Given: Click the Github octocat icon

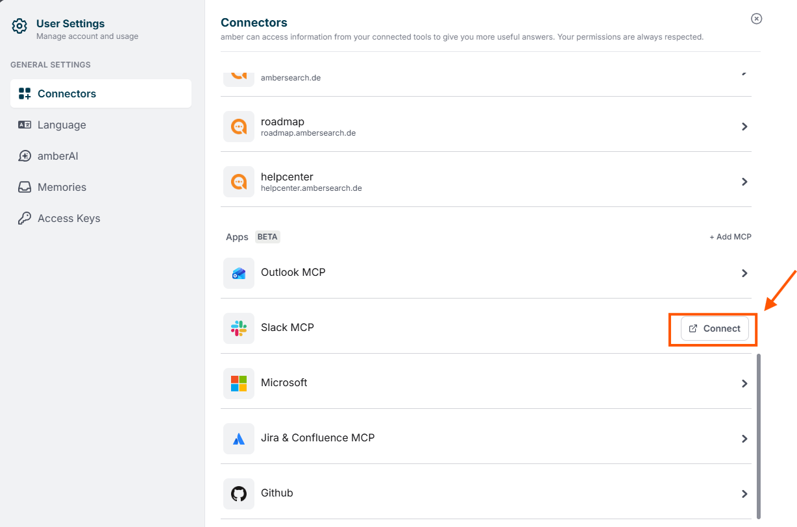Looking at the screenshot, I should pyautogui.click(x=239, y=494).
